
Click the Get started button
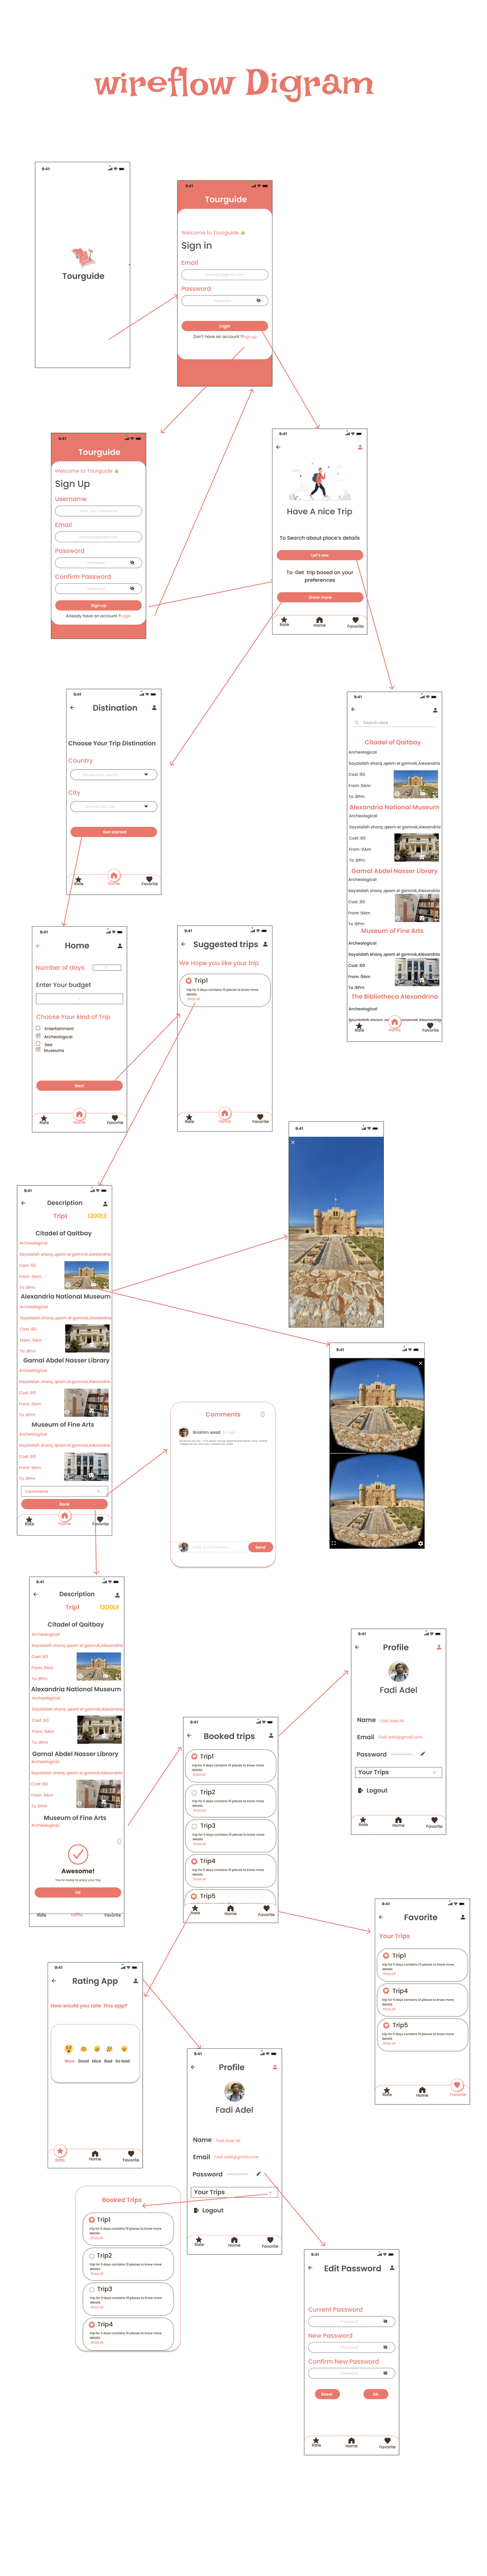114,831
